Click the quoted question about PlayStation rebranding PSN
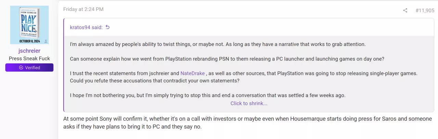The image size is (438, 139). tap(227, 59)
